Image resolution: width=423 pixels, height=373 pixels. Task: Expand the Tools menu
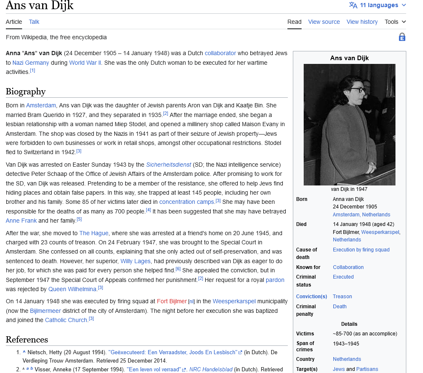pos(395,22)
